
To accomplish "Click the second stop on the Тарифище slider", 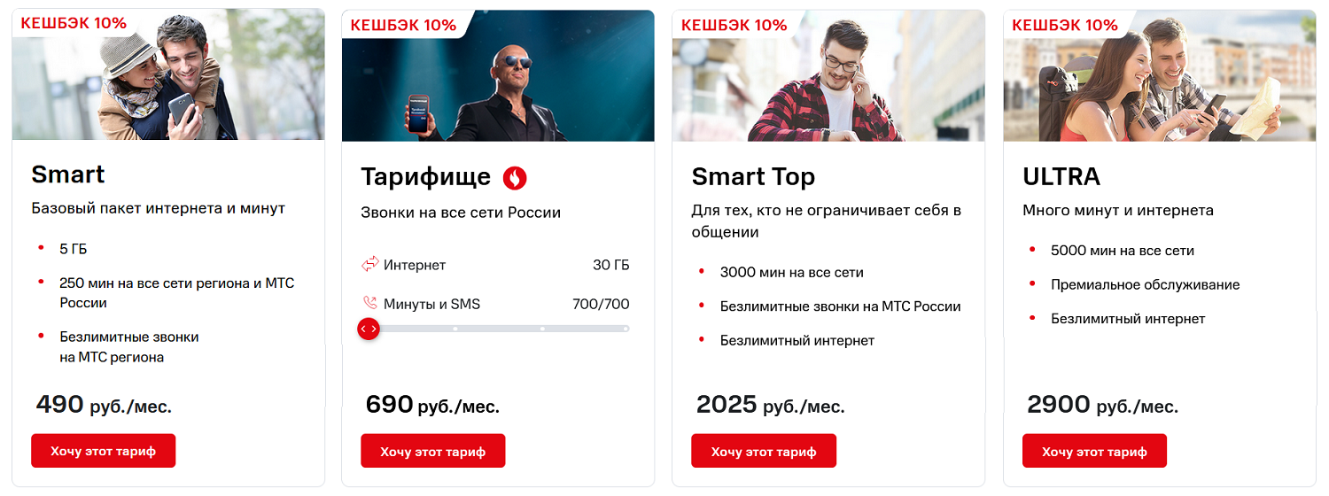I will pos(455,329).
